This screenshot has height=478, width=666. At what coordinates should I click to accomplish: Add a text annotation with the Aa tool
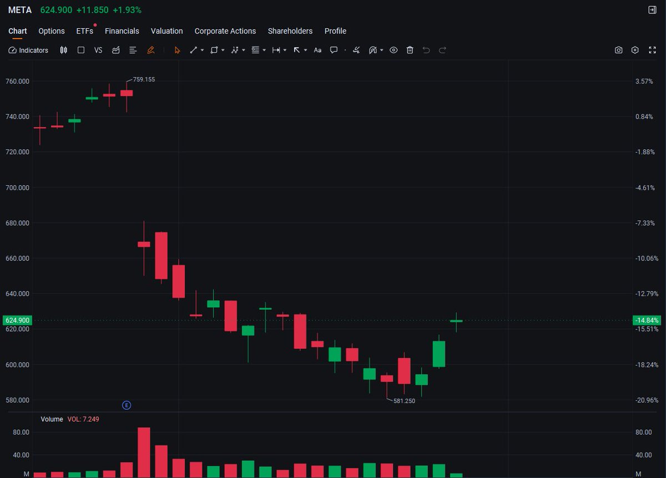[317, 50]
